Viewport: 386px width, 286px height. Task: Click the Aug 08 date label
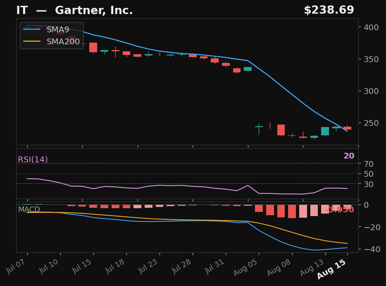pyautogui.click(x=279, y=267)
